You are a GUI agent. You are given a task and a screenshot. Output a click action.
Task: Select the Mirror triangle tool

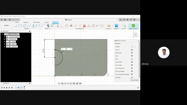pyautogui.click(x=34, y=26)
